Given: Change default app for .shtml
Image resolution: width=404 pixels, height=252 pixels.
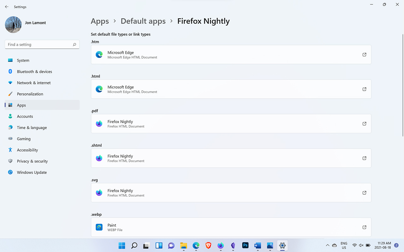Looking at the screenshot, I should pyautogui.click(x=231, y=158).
